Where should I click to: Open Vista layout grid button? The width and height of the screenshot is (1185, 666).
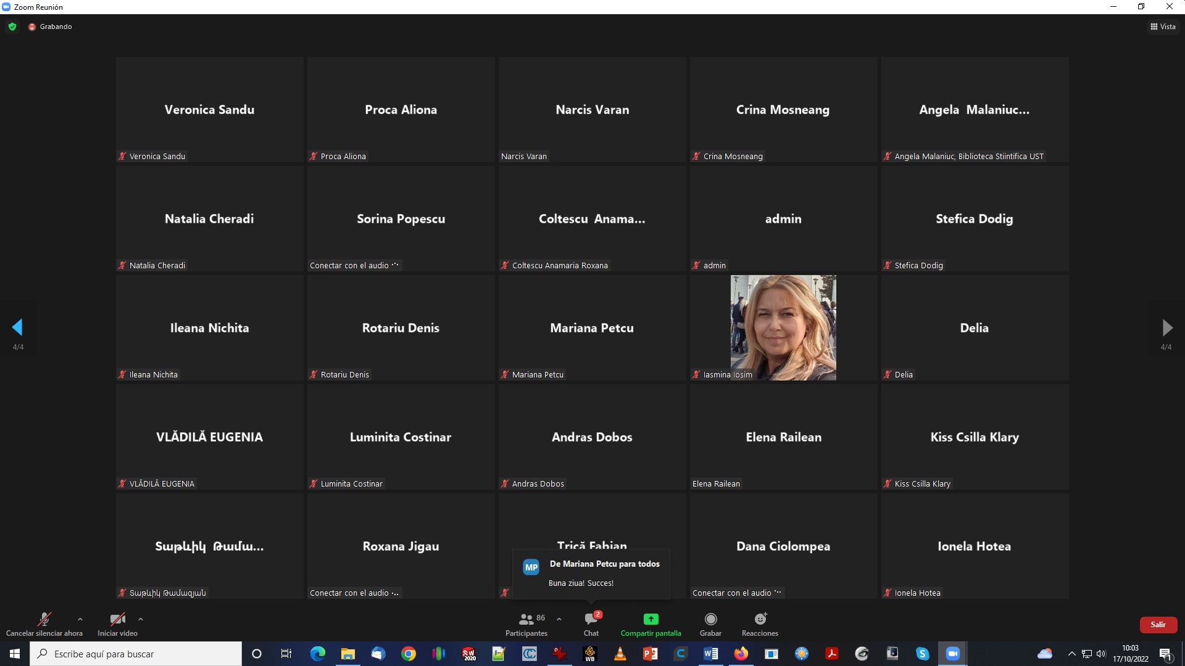click(x=1163, y=27)
